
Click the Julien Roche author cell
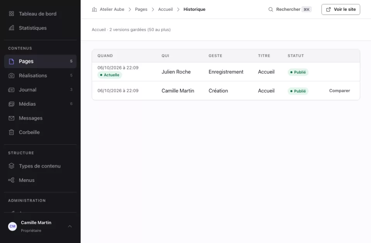point(176,72)
